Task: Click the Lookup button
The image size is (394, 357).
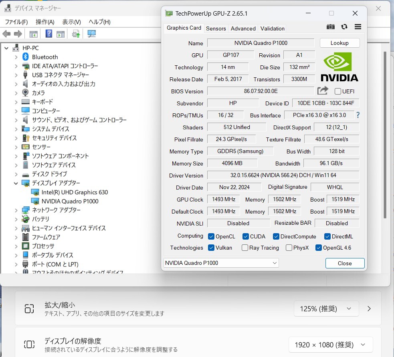Action: pyautogui.click(x=339, y=43)
